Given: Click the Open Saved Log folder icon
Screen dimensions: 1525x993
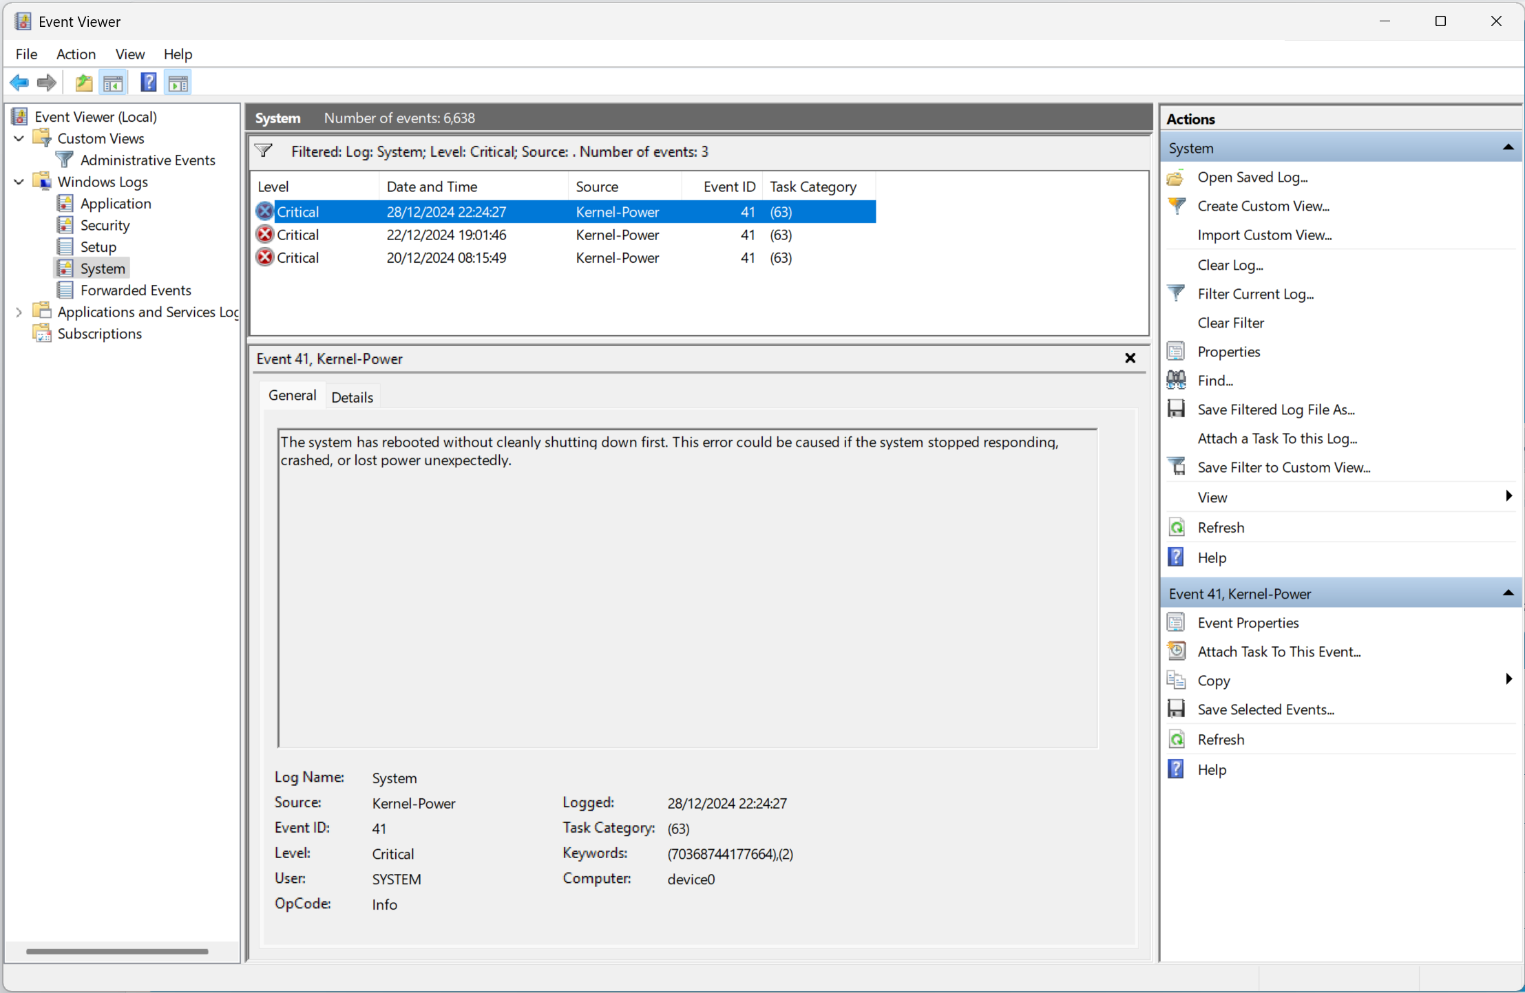Looking at the screenshot, I should point(1176,178).
